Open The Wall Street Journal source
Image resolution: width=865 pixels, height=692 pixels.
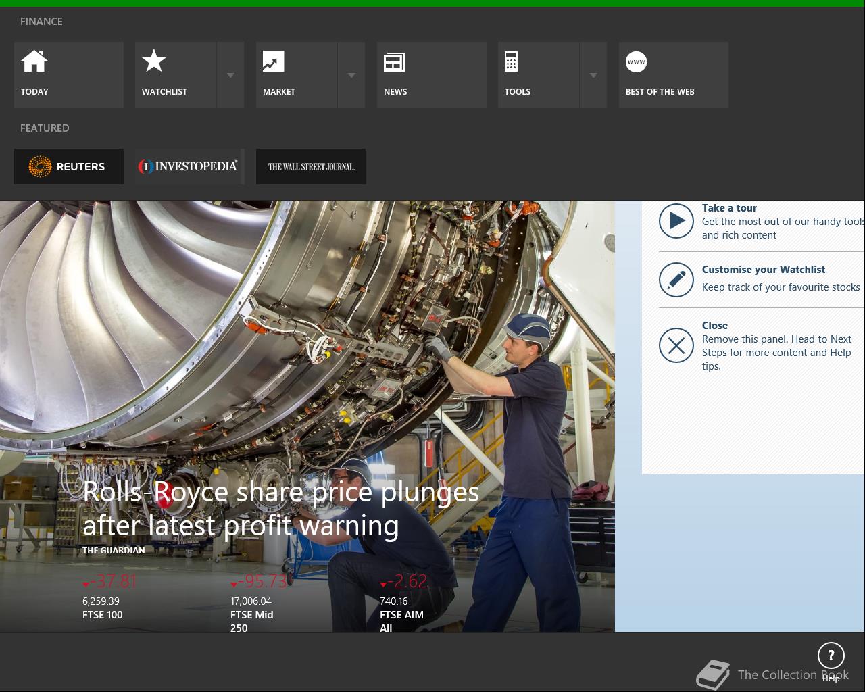tap(310, 166)
